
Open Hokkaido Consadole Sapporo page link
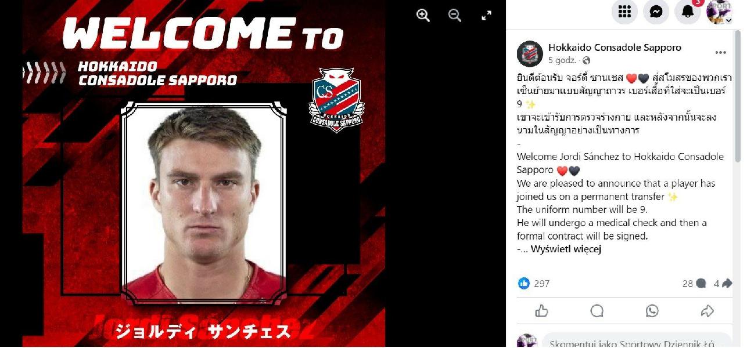pyautogui.click(x=615, y=48)
